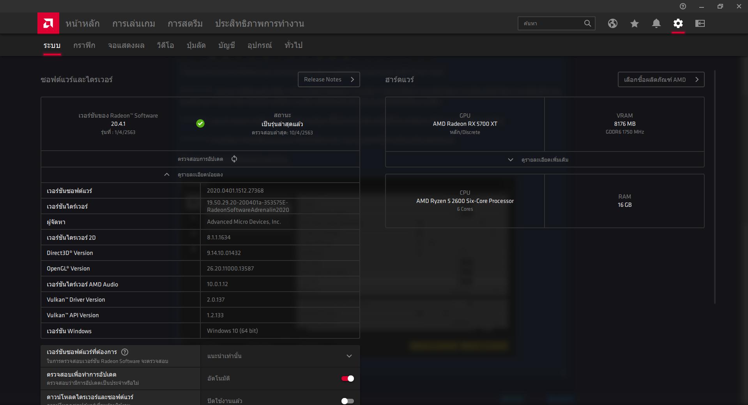Open the ประสิทธิภาพการทำงาน performance tab
This screenshot has width=748, height=405.
point(260,23)
